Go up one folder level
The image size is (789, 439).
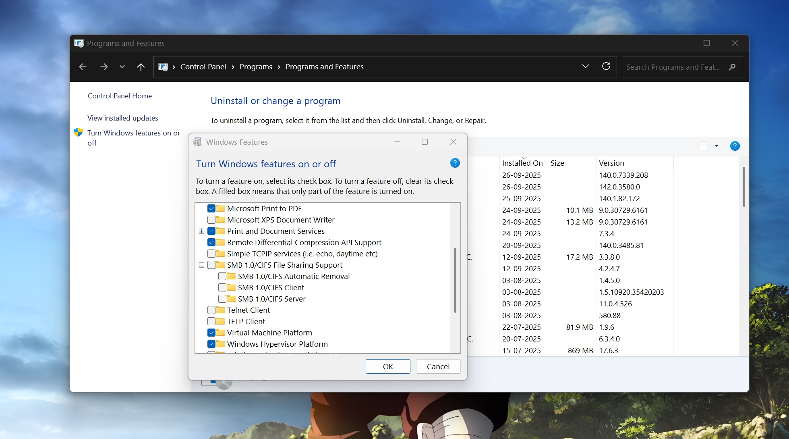pos(141,67)
